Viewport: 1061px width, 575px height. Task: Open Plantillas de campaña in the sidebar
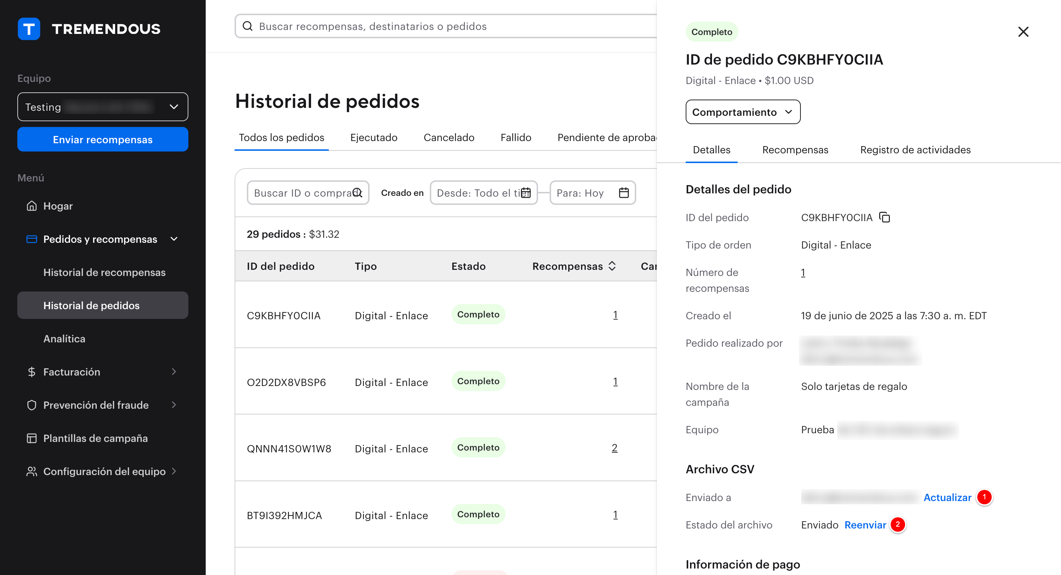click(x=95, y=438)
